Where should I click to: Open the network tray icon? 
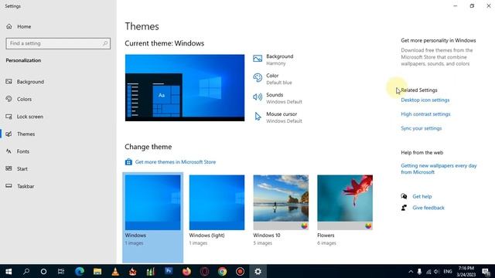pos(428,271)
